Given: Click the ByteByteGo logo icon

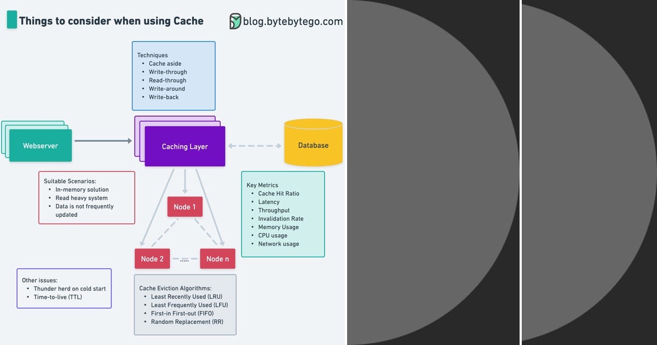Looking at the screenshot, I should pos(235,22).
